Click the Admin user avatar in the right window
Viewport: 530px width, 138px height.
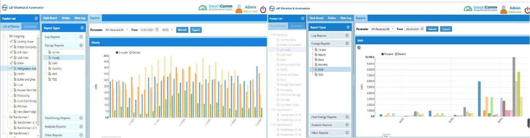click(504, 9)
